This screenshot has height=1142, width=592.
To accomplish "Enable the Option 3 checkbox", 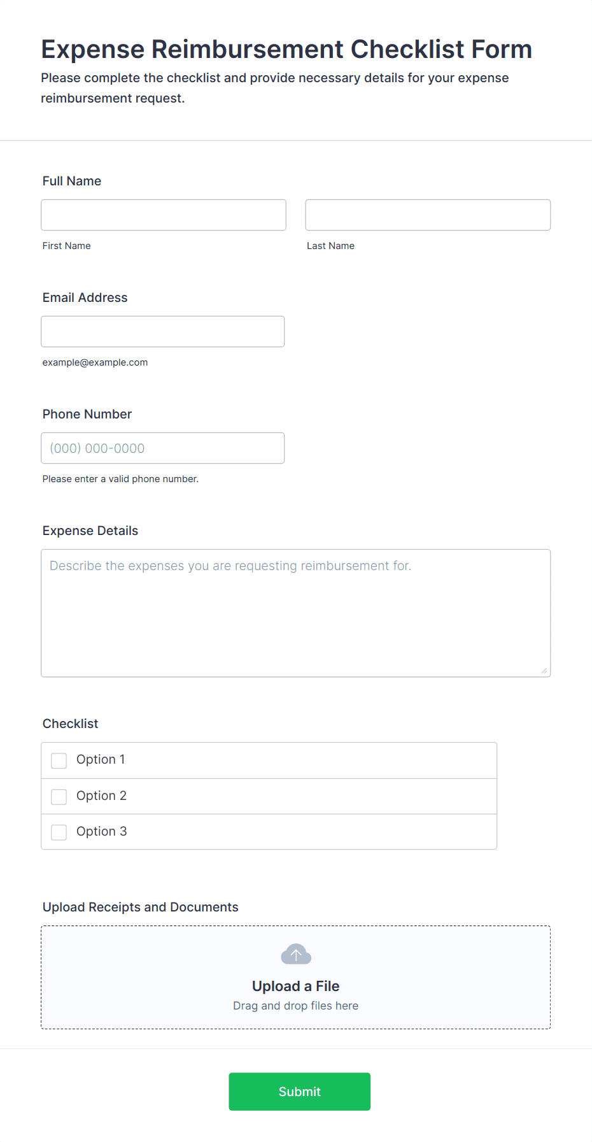I will point(59,832).
